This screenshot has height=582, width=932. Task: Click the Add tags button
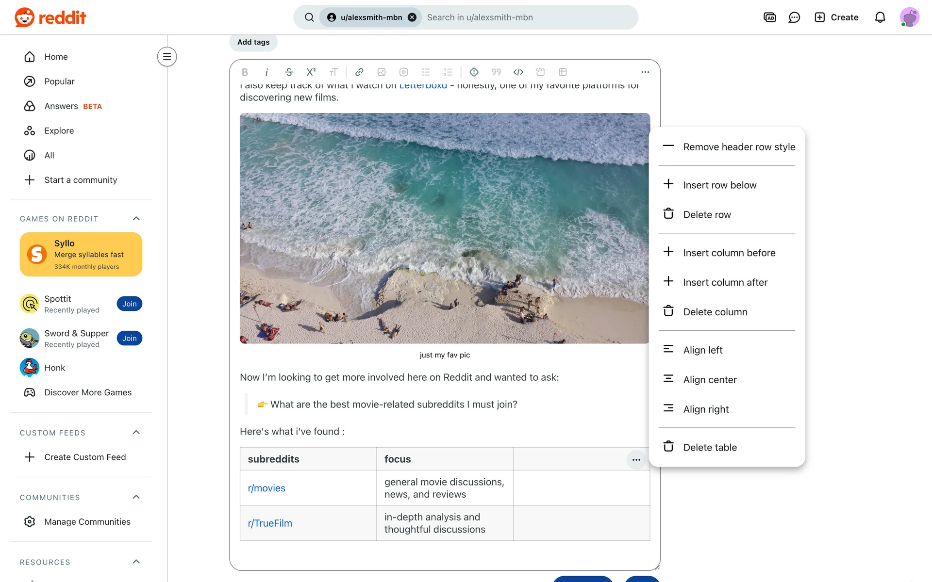tap(253, 42)
